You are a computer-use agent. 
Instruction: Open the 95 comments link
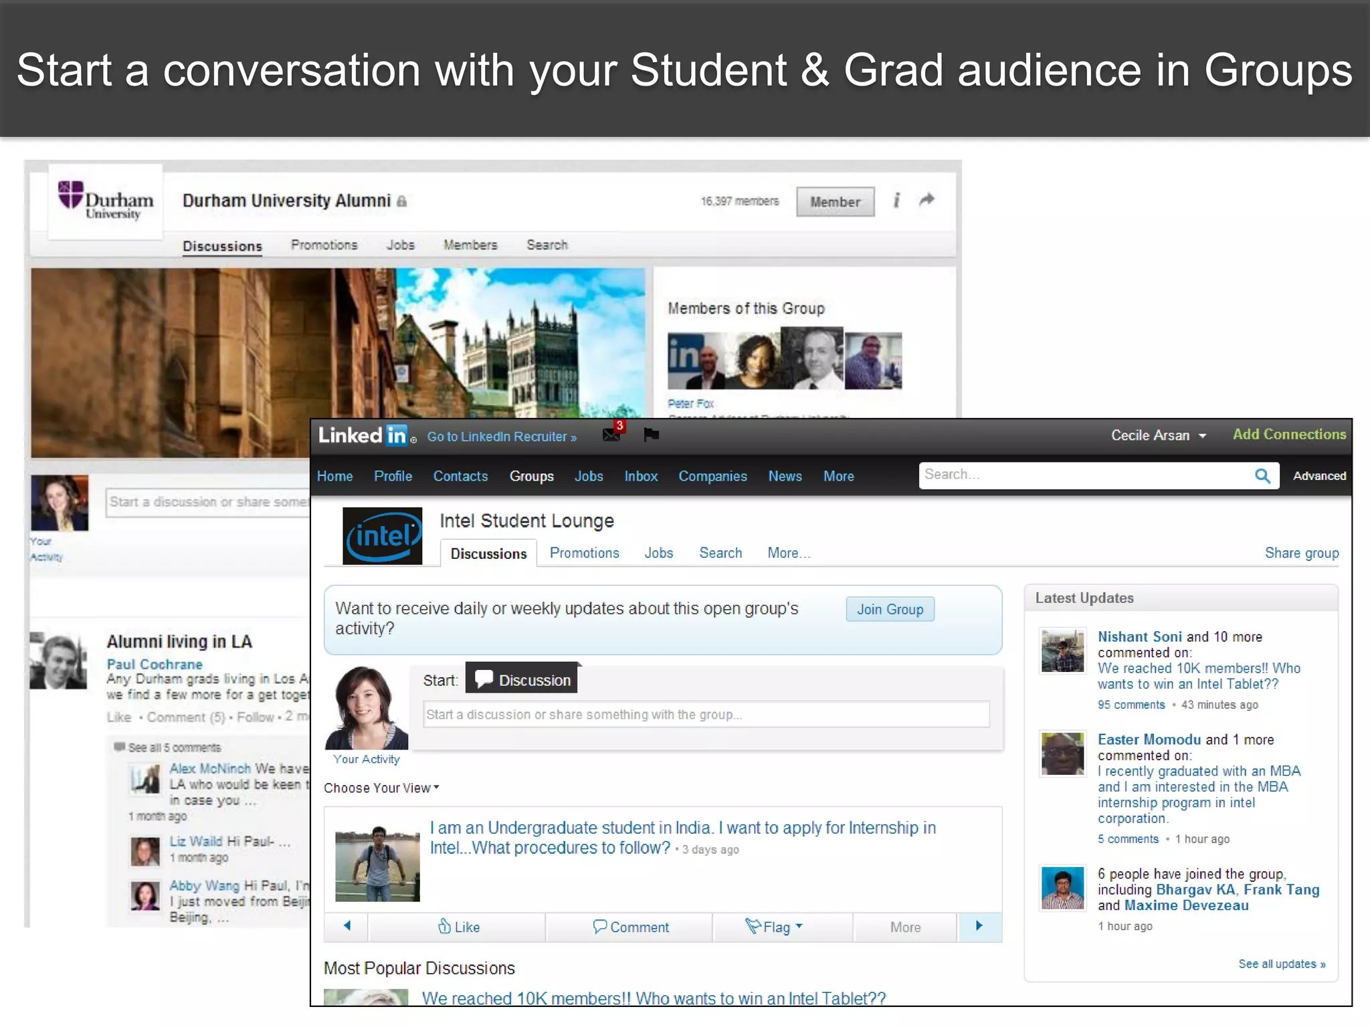point(1131,705)
